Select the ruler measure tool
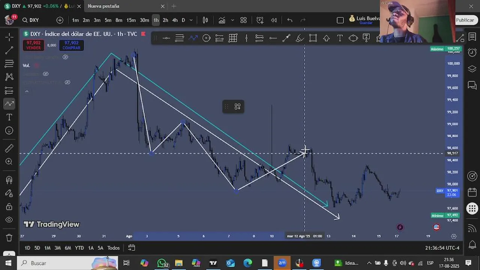 [9, 148]
